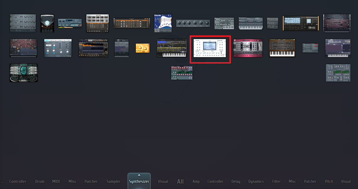This screenshot has width=358, height=189.
Task: Pick the orange Plucked! plugin
Action: [x=143, y=48]
